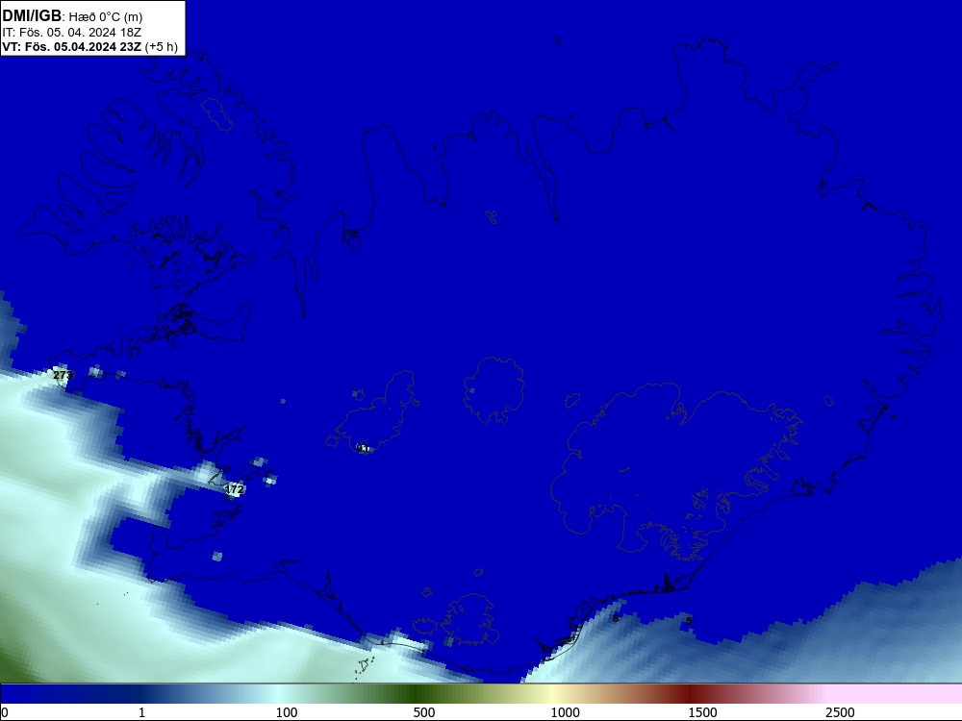This screenshot has height=721, width=962.
Task: Click the pale yellow section of the colour bar
Action: [x=552, y=694]
